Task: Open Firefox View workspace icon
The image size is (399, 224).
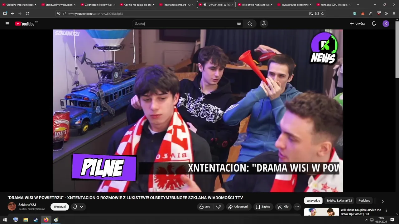Action: point(5,13)
